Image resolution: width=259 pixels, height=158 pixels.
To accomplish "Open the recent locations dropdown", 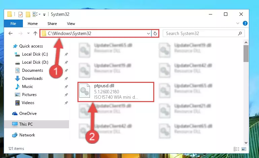I will click(x=28, y=33).
